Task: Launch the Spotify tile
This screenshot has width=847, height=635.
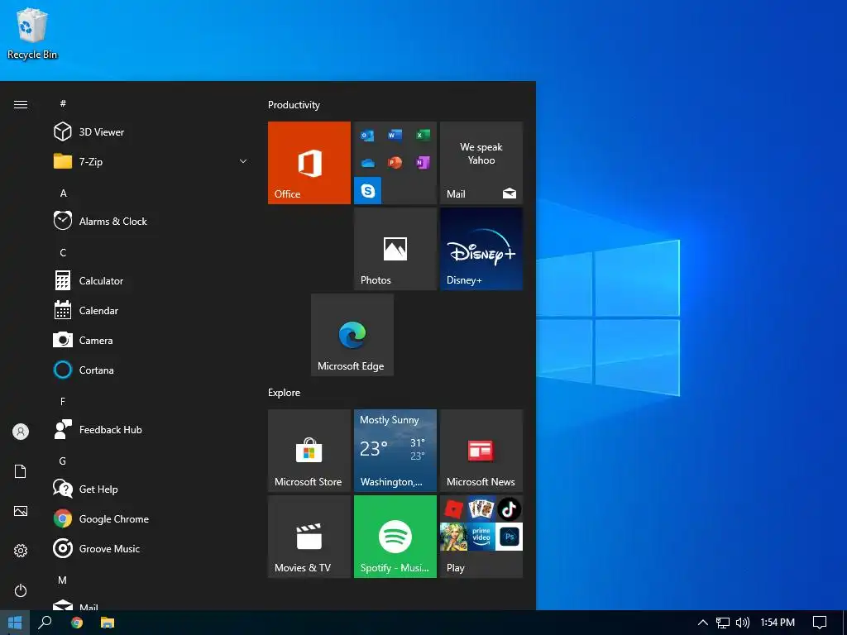Action: [x=395, y=537]
